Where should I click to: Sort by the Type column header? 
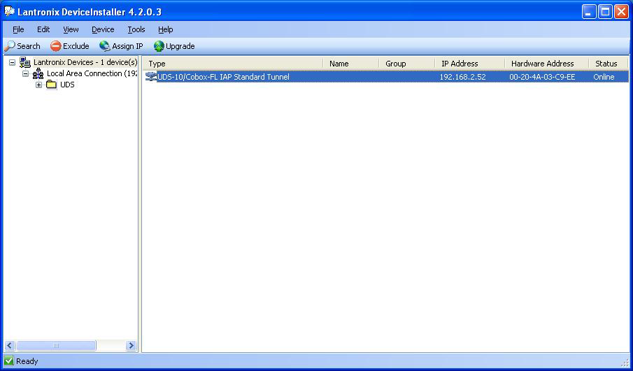tap(232, 64)
